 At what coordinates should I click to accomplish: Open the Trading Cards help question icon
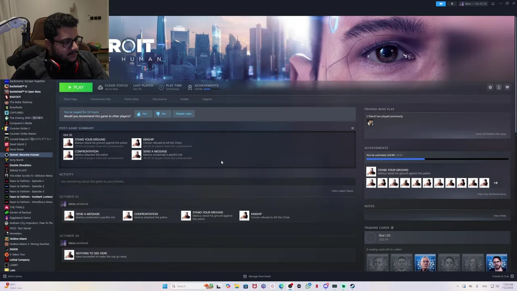pyautogui.click(x=392, y=228)
